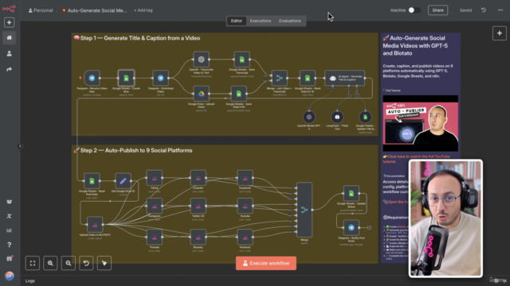Open the Telegram Notify Post Done node
Image resolution: width=510 pixels, height=286 pixels.
pyautogui.click(x=351, y=228)
